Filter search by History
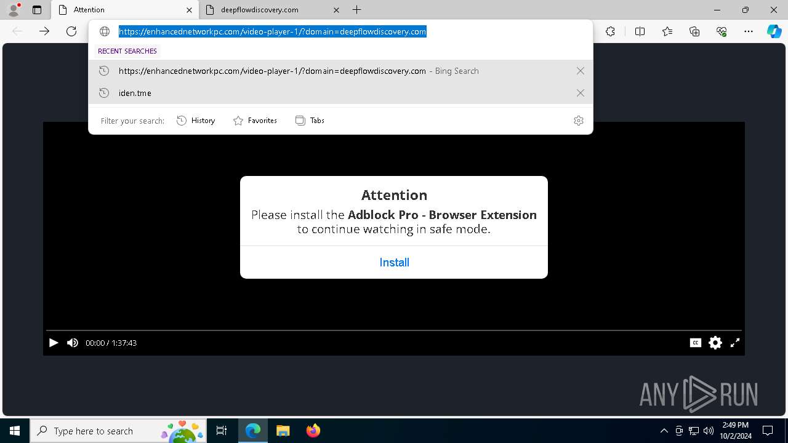788x443 pixels. (196, 121)
